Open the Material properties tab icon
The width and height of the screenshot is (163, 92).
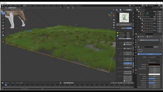(136, 70)
